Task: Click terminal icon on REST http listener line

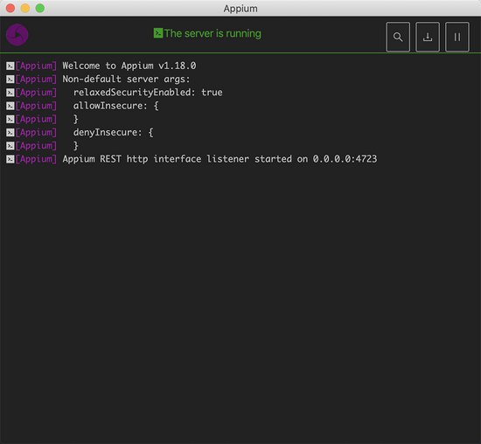Action: 10,159
